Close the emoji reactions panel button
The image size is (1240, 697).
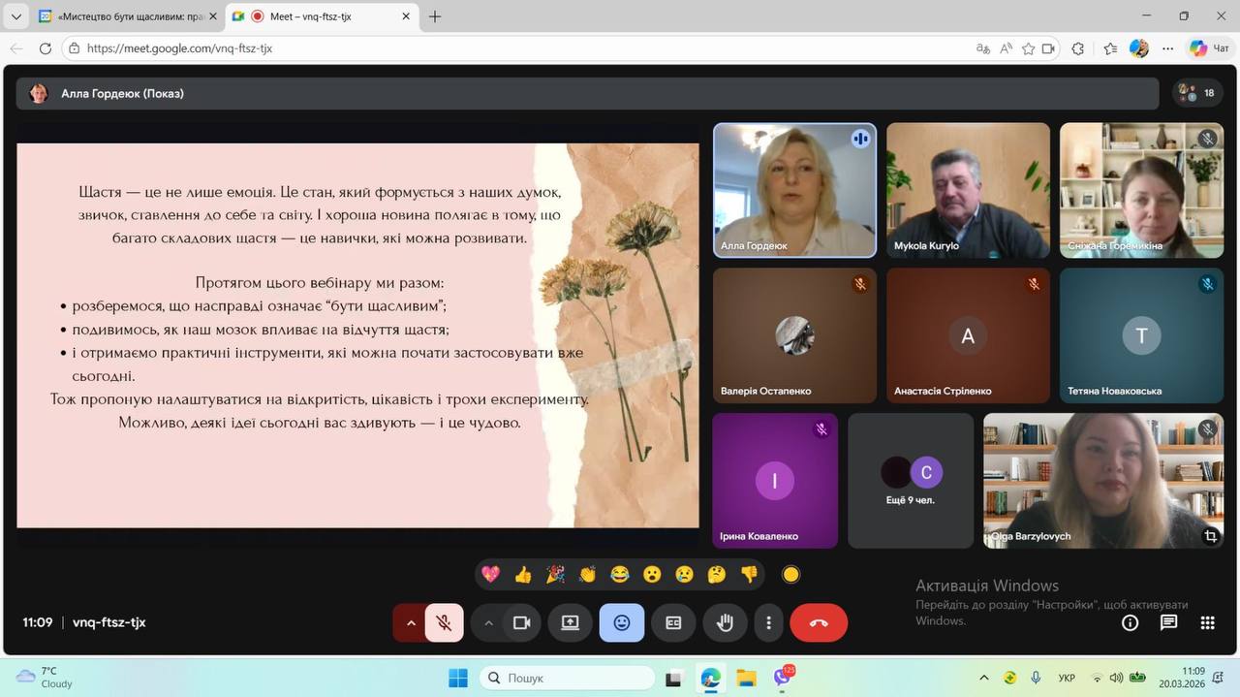[622, 623]
